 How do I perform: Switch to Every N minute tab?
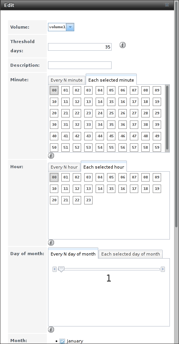click(x=67, y=80)
